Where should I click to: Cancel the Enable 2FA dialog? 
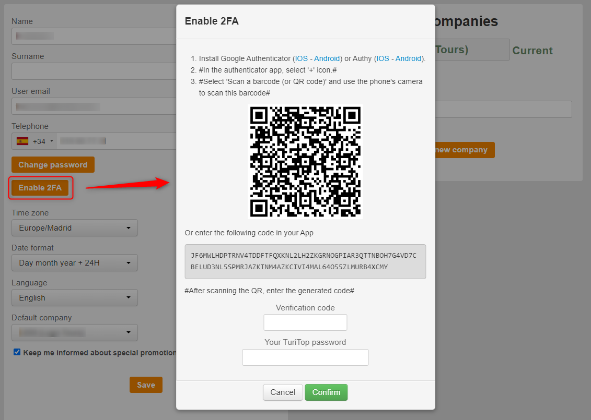[x=283, y=392]
